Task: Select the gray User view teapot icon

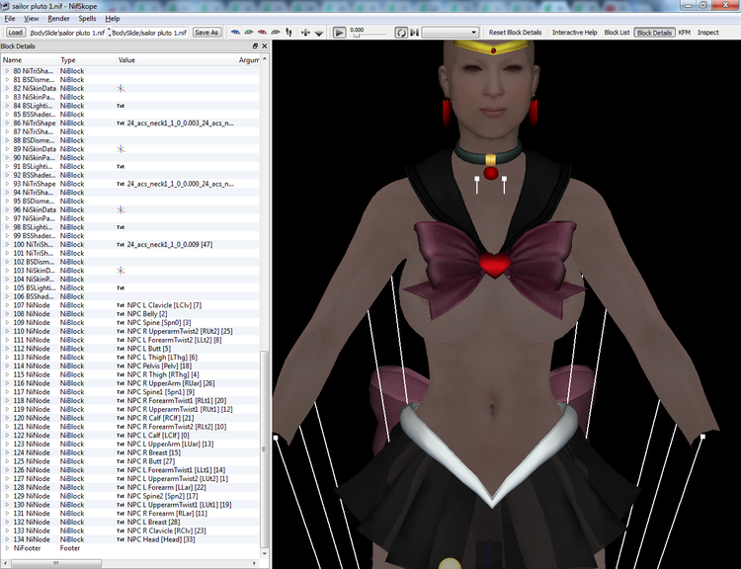Action: point(275,33)
